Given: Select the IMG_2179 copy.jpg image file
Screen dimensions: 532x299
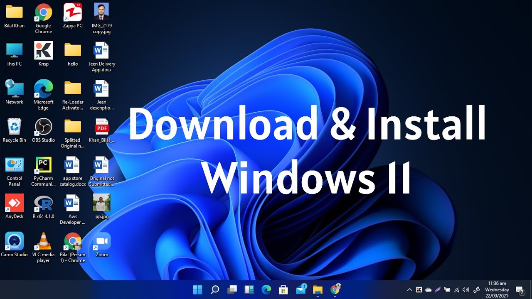Looking at the screenshot, I should [102, 19].
